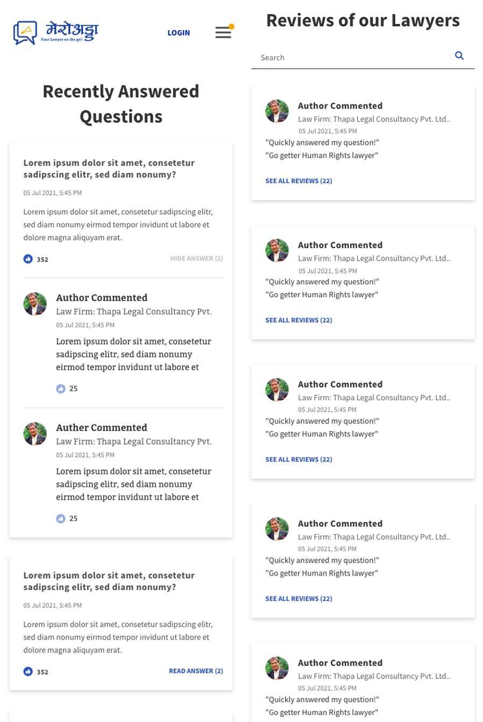
Task: Click the first review's lawyer avatar
Action: pyautogui.click(x=277, y=111)
